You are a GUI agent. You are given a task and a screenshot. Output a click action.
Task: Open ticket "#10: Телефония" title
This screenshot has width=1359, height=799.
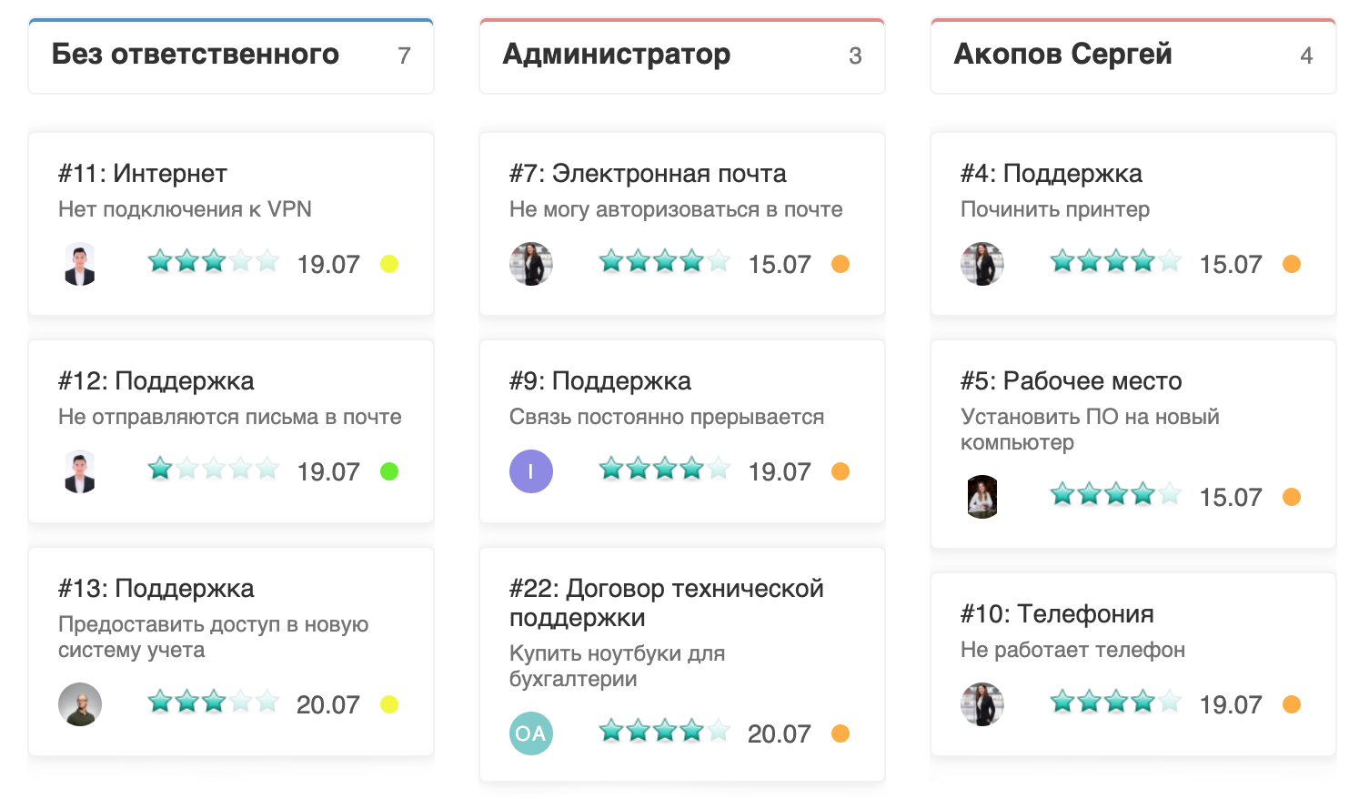coord(1056,613)
